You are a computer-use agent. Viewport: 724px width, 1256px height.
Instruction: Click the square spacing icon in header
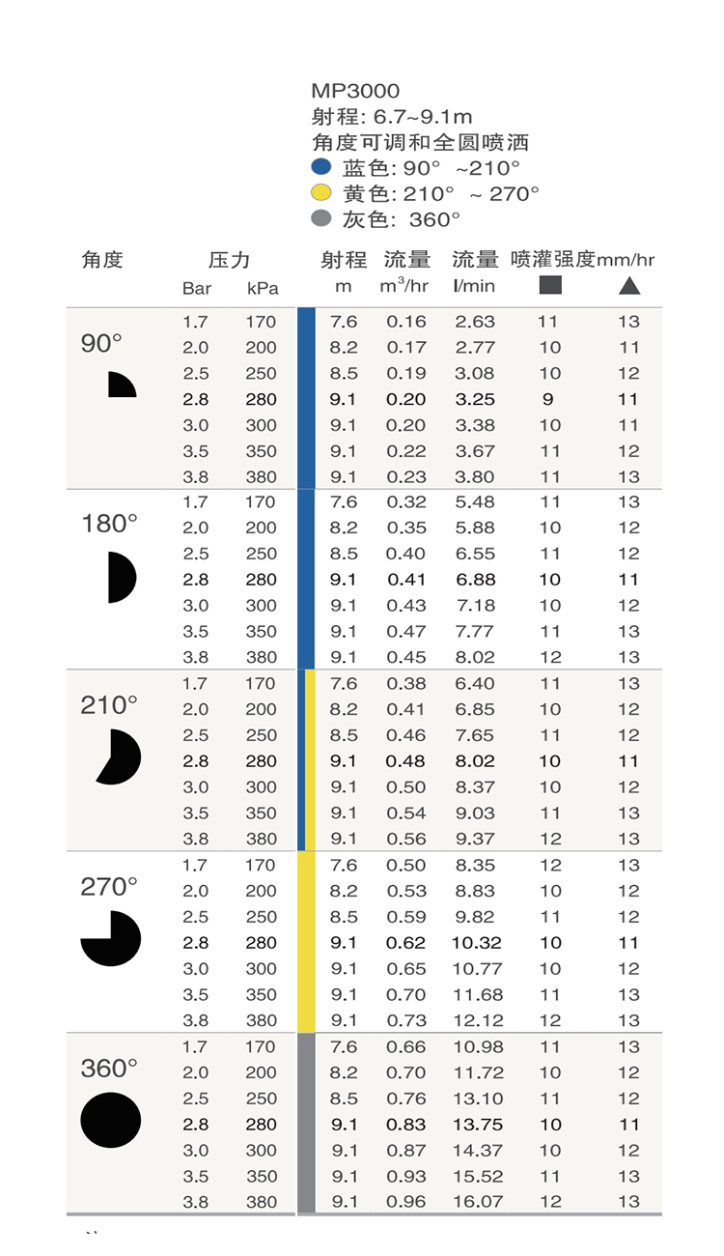click(550, 285)
